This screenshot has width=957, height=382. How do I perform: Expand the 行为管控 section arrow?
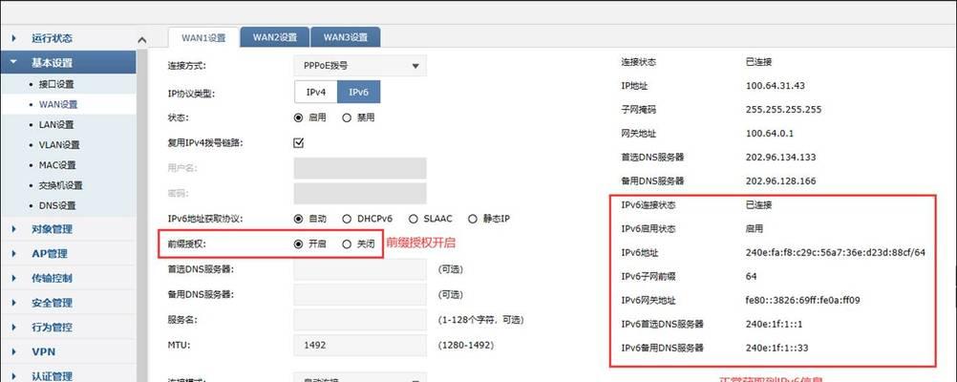[x=13, y=327]
